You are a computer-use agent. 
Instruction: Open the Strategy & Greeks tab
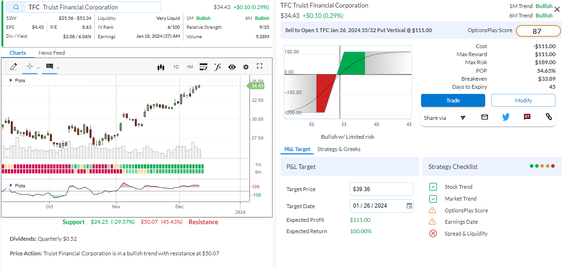click(x=339, y=149)
